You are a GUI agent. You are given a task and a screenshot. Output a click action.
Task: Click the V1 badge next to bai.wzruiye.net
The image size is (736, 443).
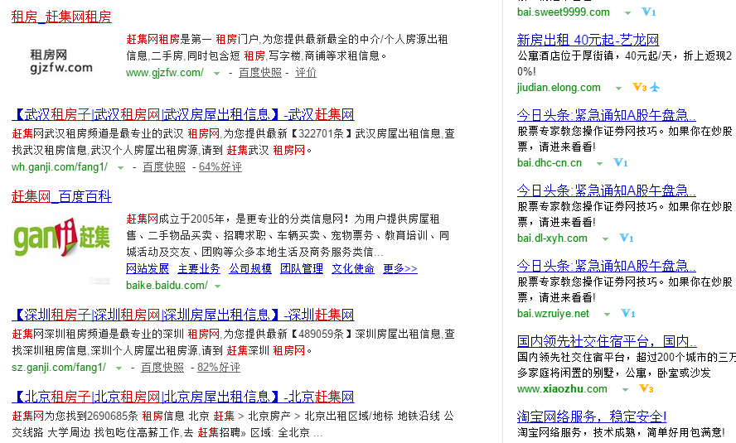[628, 314]
